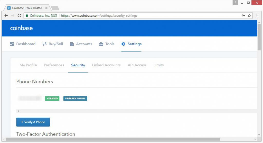Viewport: 263px width, 143px height.
Task: Click the VERIFIED badge
Action: (52, 98)
